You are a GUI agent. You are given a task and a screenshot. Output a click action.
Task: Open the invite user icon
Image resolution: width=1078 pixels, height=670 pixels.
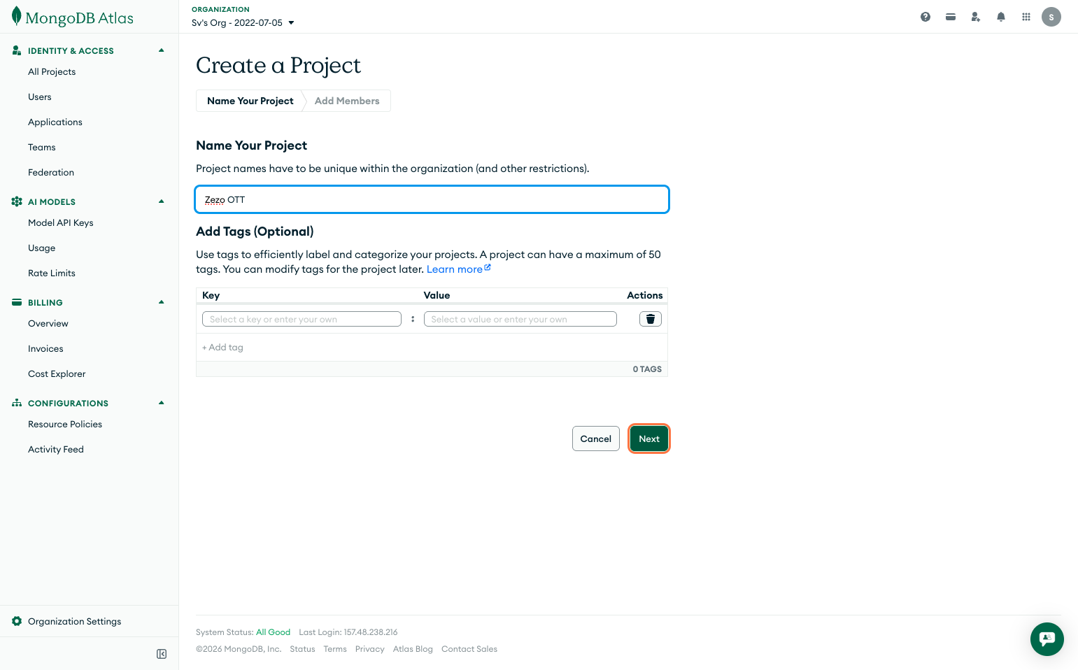coord(976,17)
